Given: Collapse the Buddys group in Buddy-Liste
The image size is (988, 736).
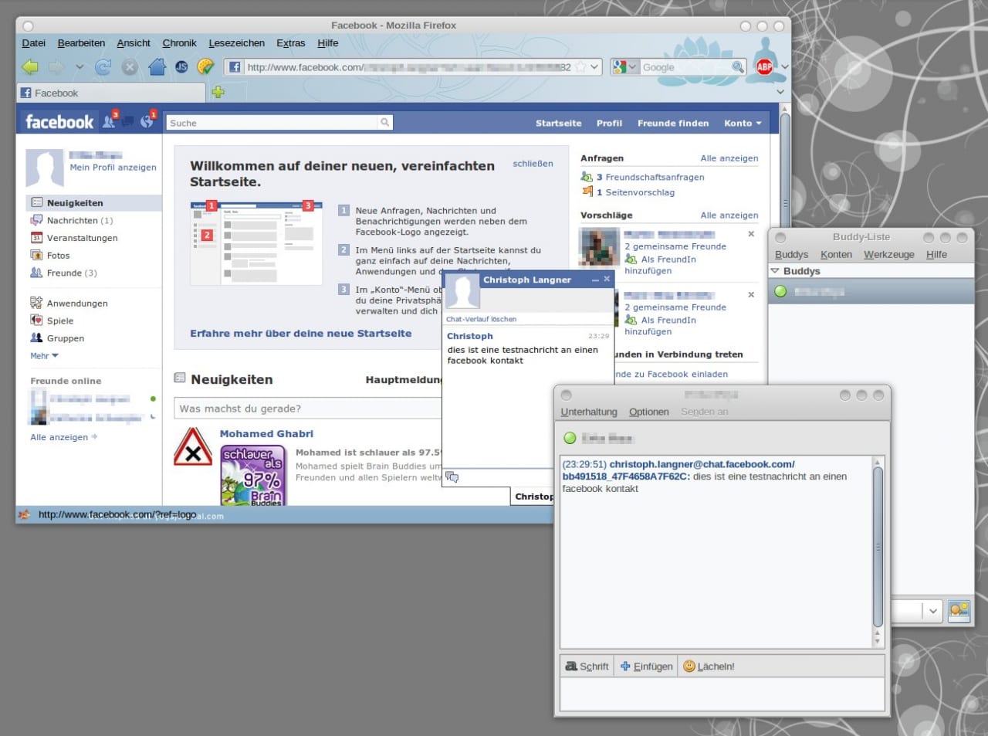Looking at the screenshot, I should point(776,271).
